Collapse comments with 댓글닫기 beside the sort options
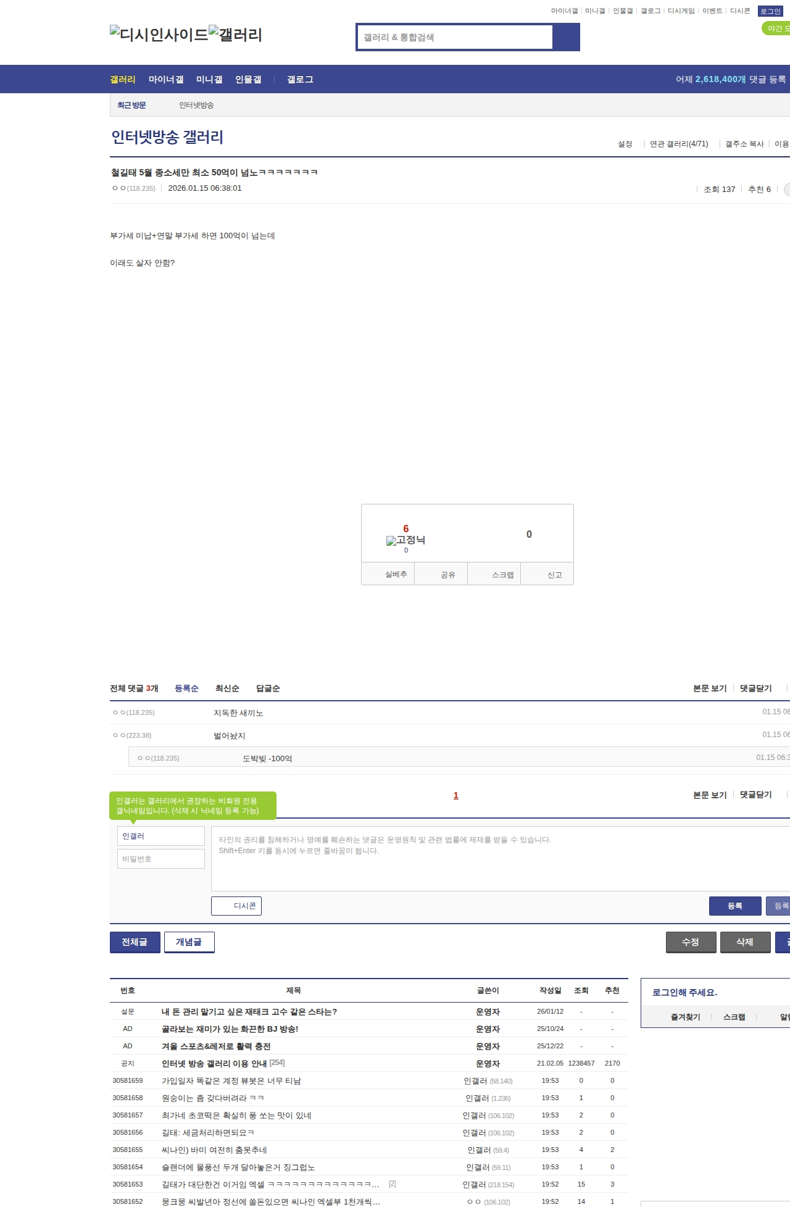The width and height of the screenshot is (790, 1207). (756, 688)
